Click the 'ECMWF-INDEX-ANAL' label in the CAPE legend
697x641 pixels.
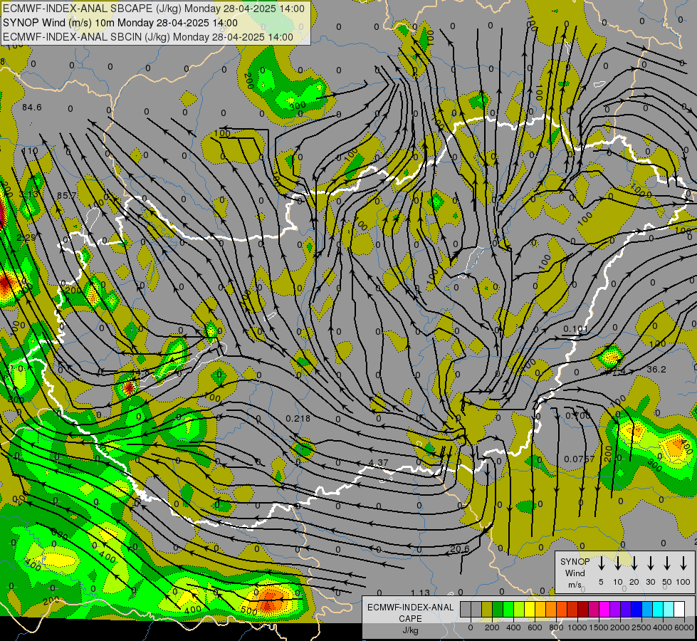410,608
